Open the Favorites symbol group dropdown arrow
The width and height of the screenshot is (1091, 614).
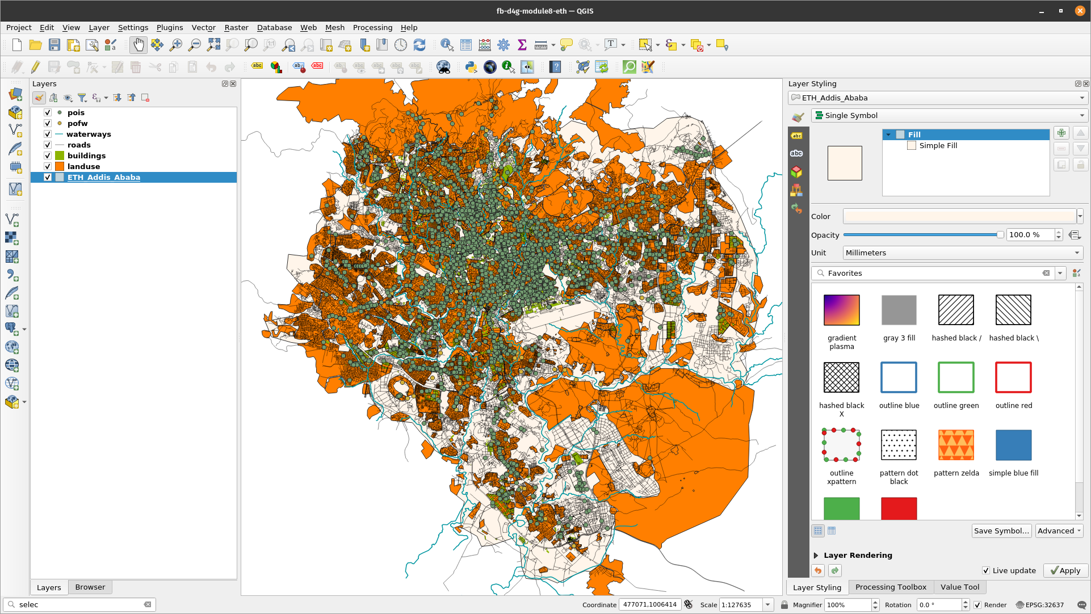pyautogui.click(x=1060, y=274)
